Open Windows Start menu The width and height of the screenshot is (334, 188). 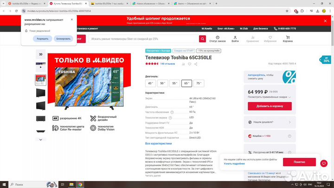(x=4, y=185)
